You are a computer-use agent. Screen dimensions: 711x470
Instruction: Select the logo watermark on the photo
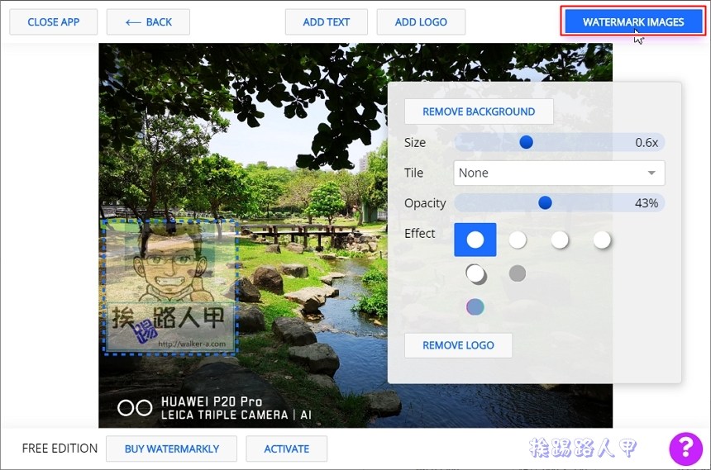click(x=170, y=287)
